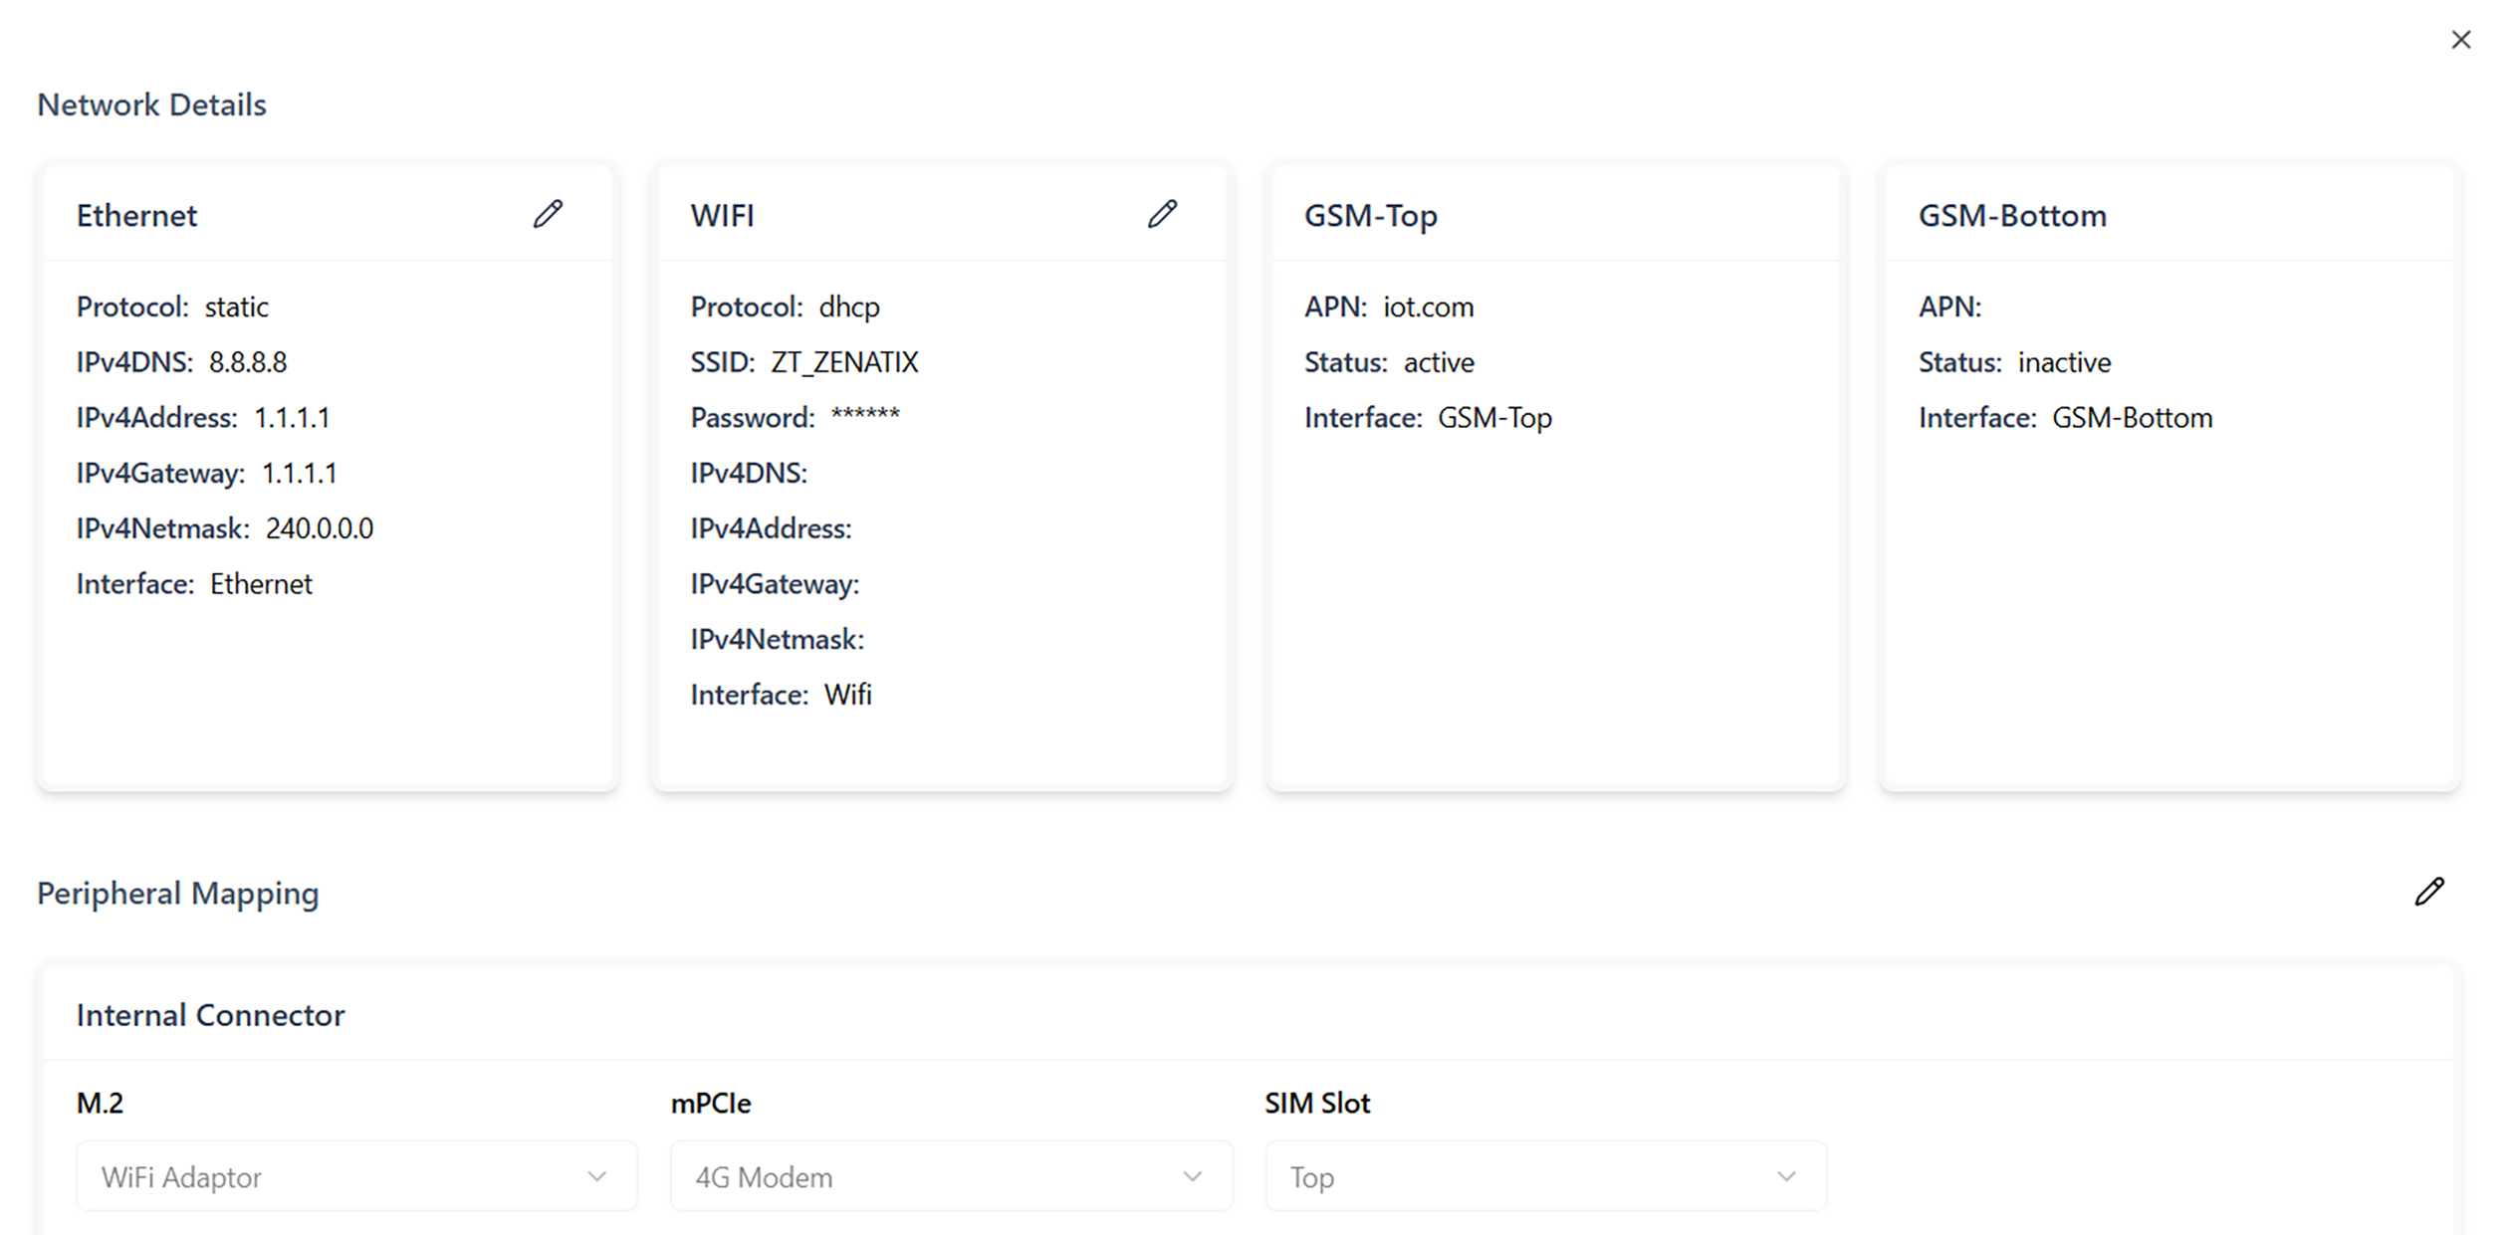Close the Network Details dialog
The height and width of the screenshot is (1235, 2509).
coord(2461,40)
